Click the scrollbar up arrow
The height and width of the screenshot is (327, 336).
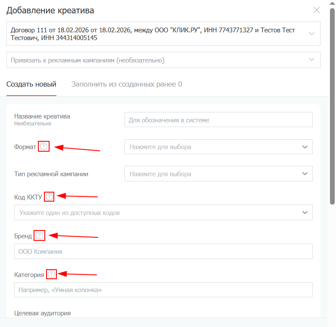tap(332, 3)
